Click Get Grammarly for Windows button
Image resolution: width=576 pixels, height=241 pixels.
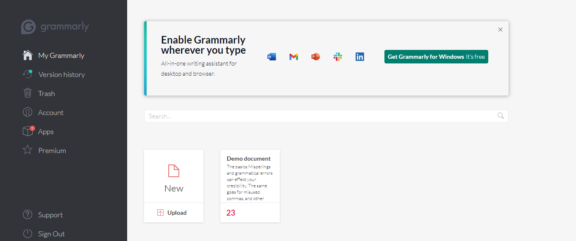click(436, 57)
